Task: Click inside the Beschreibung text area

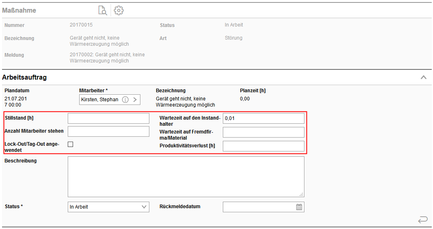Action: (x=186, y=176)
